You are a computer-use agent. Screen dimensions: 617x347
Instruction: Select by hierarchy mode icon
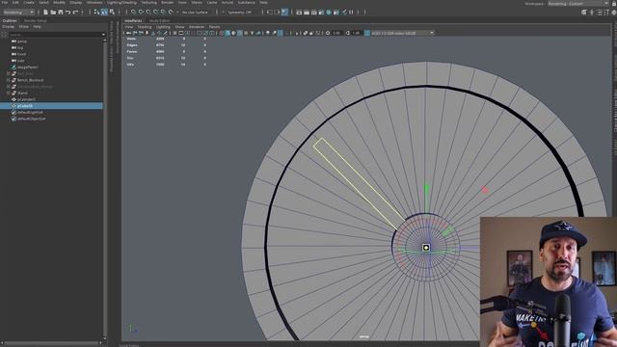coord(96,13)
